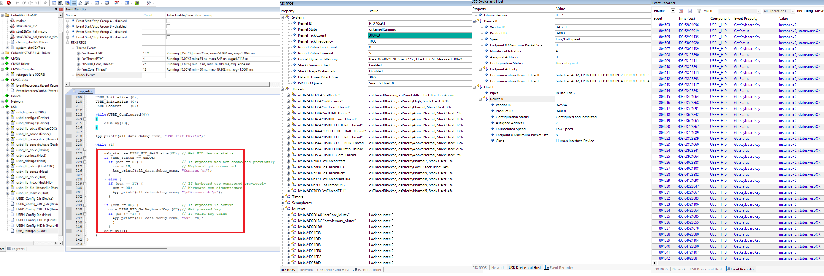Click the Trace Windows toolbar icon
824x276 pixels.
point(127,3)
